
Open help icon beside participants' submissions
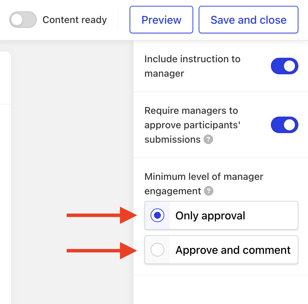[x=208, y=139]
